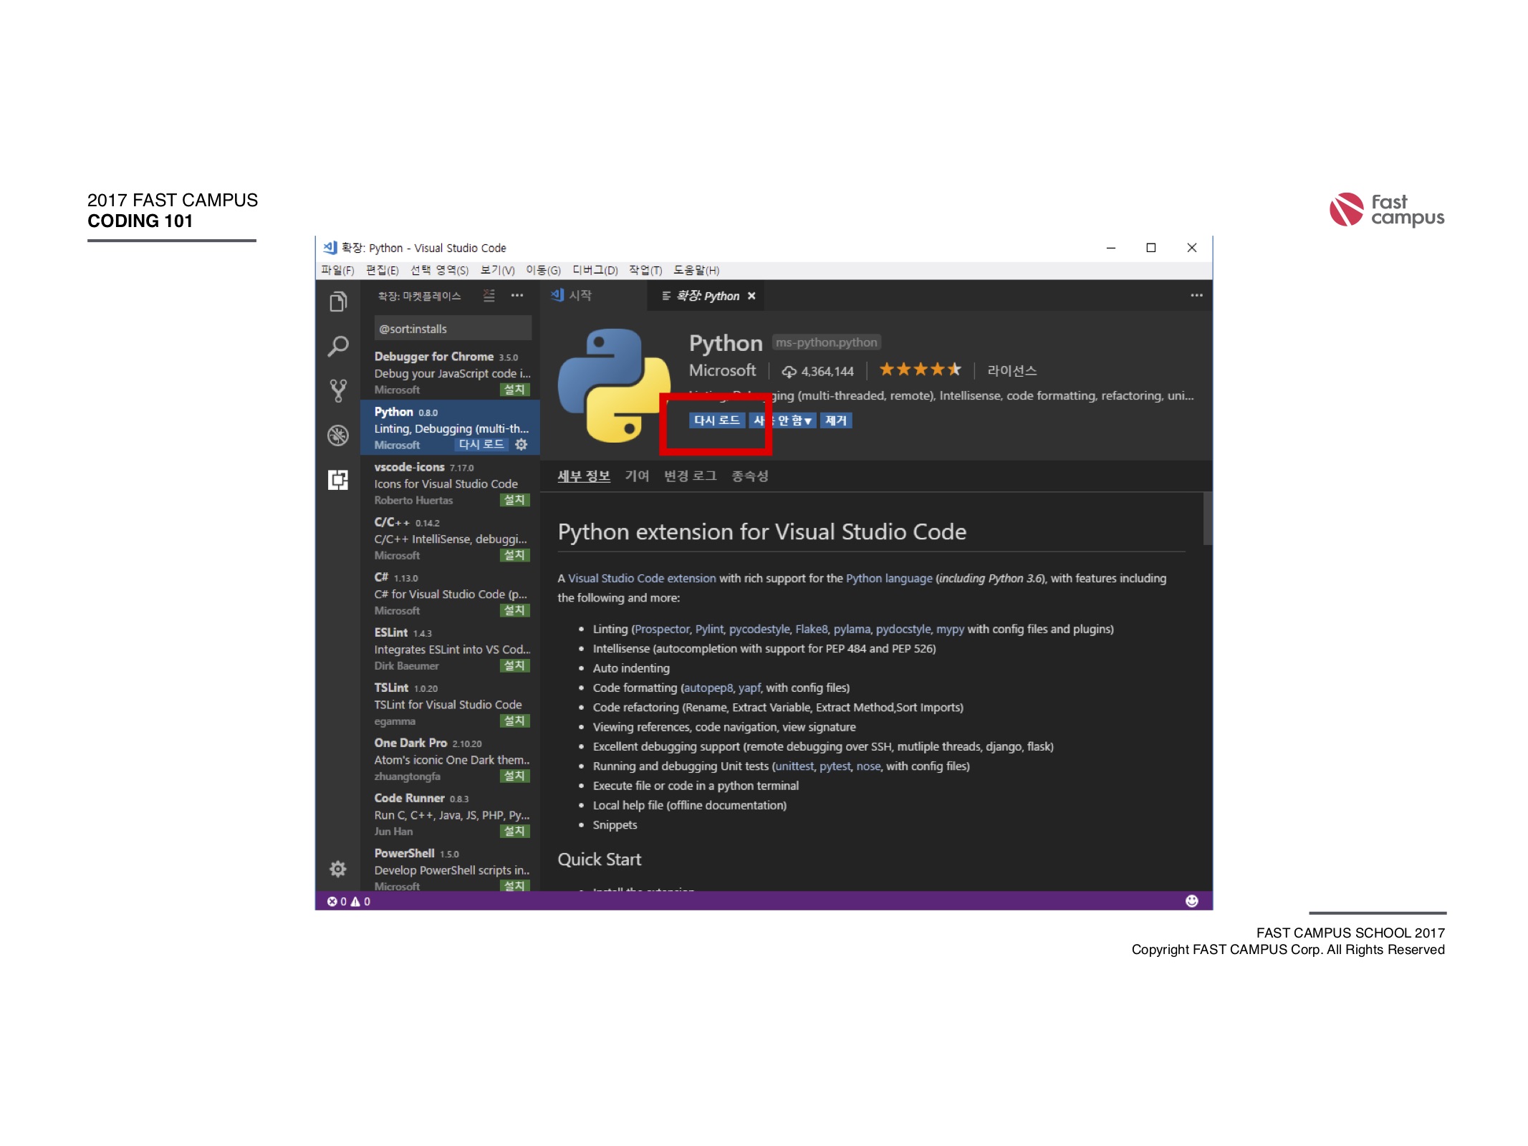Click the 제거 uninstall button

[x=835, y=420]
